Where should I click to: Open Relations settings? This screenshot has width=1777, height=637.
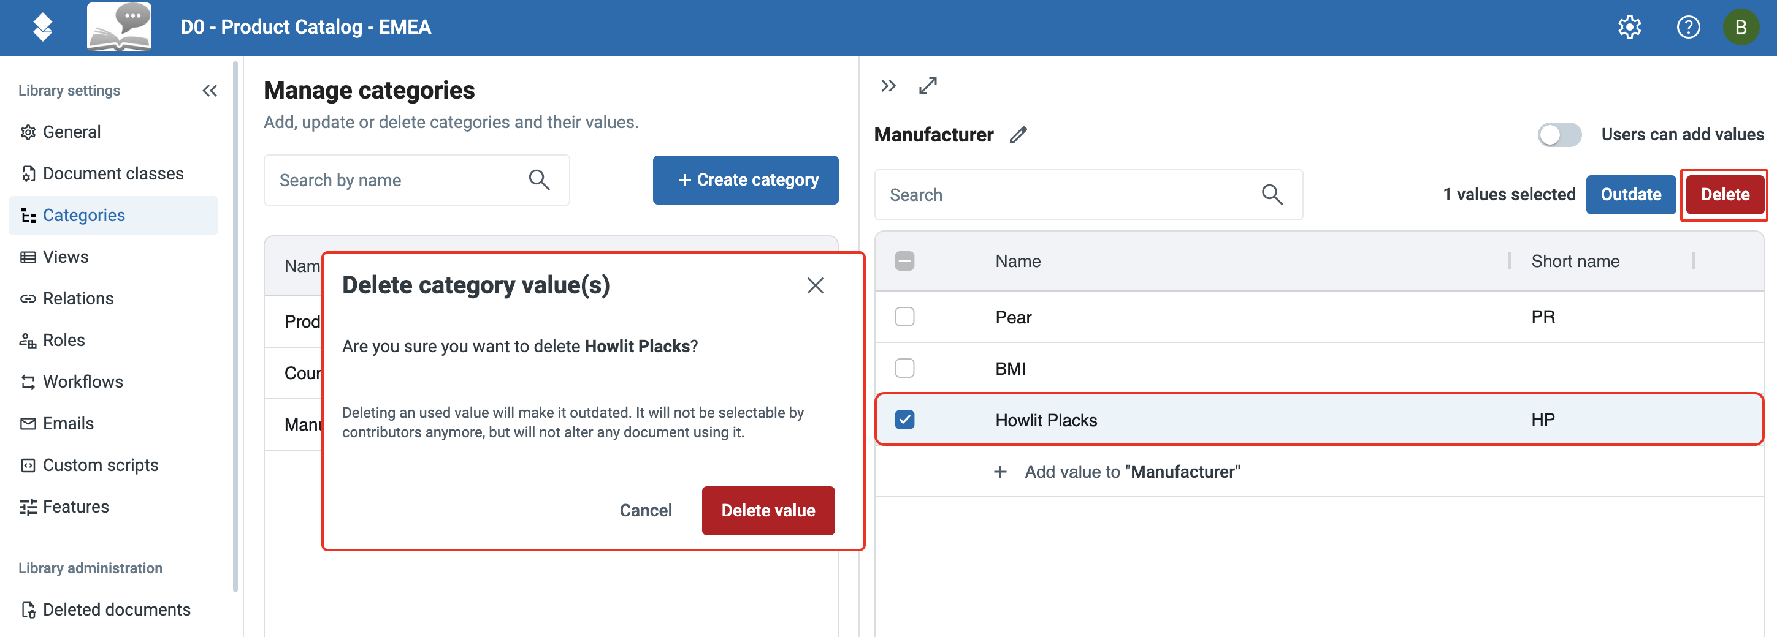click(x=113, y=298)
